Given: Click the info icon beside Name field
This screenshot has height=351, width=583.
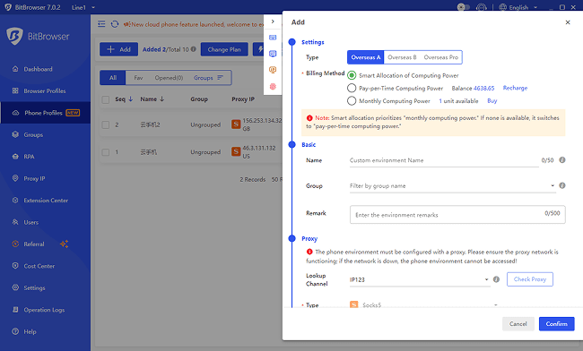Looking at the screenshot, I should click(562, 160).
